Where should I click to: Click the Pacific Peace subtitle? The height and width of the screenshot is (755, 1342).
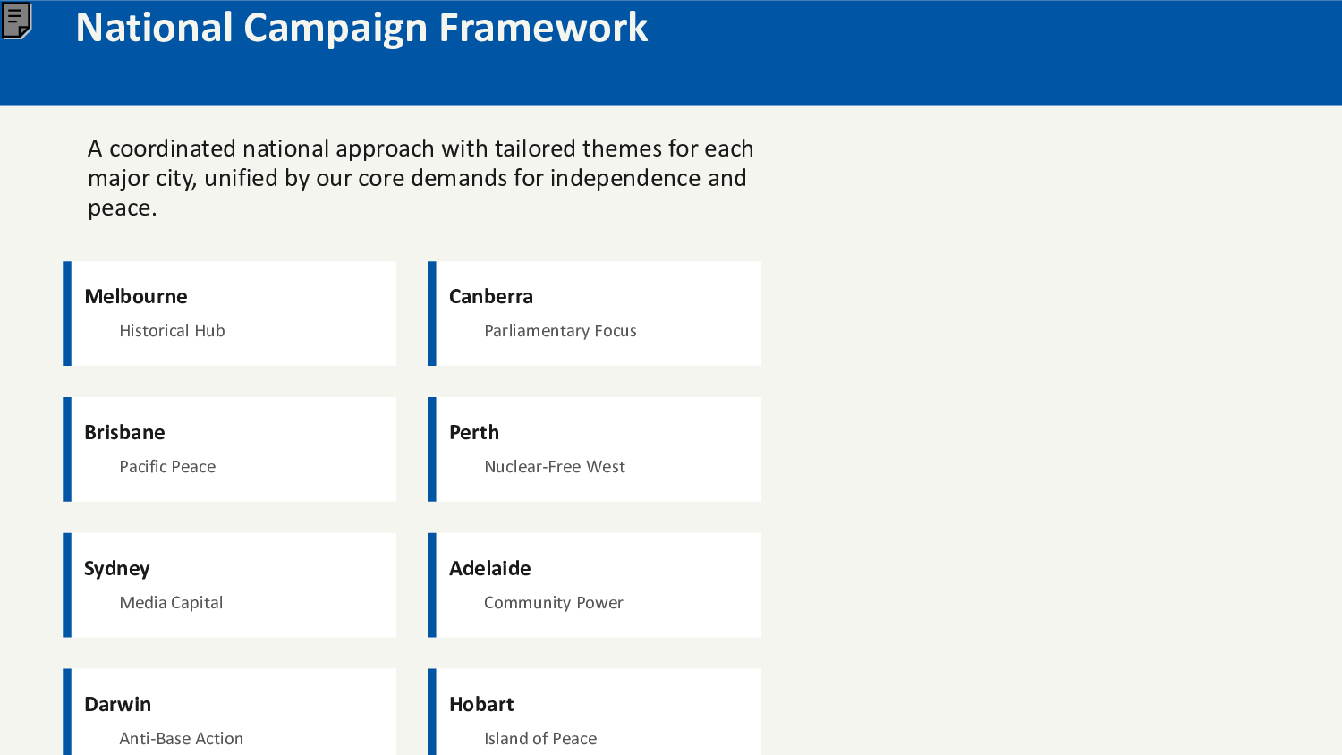(x=167, y=467)
